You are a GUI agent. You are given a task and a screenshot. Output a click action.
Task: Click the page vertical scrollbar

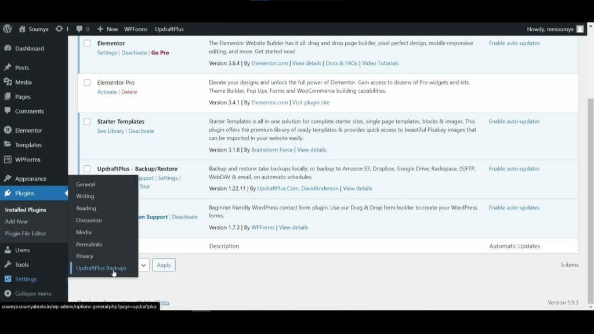click(591, 201)
